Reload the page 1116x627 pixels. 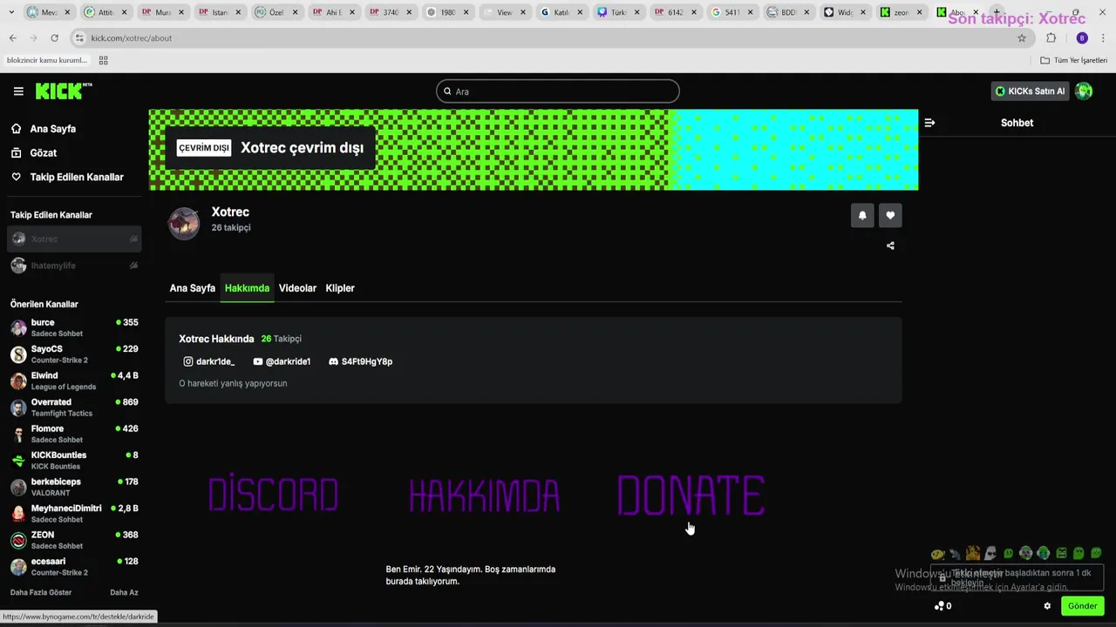click(x=54, y=38)
